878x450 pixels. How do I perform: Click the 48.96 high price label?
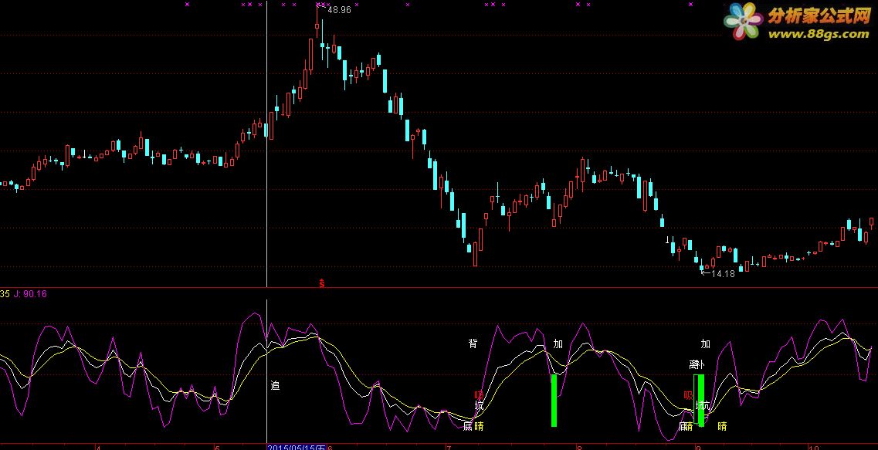[339, 9]
